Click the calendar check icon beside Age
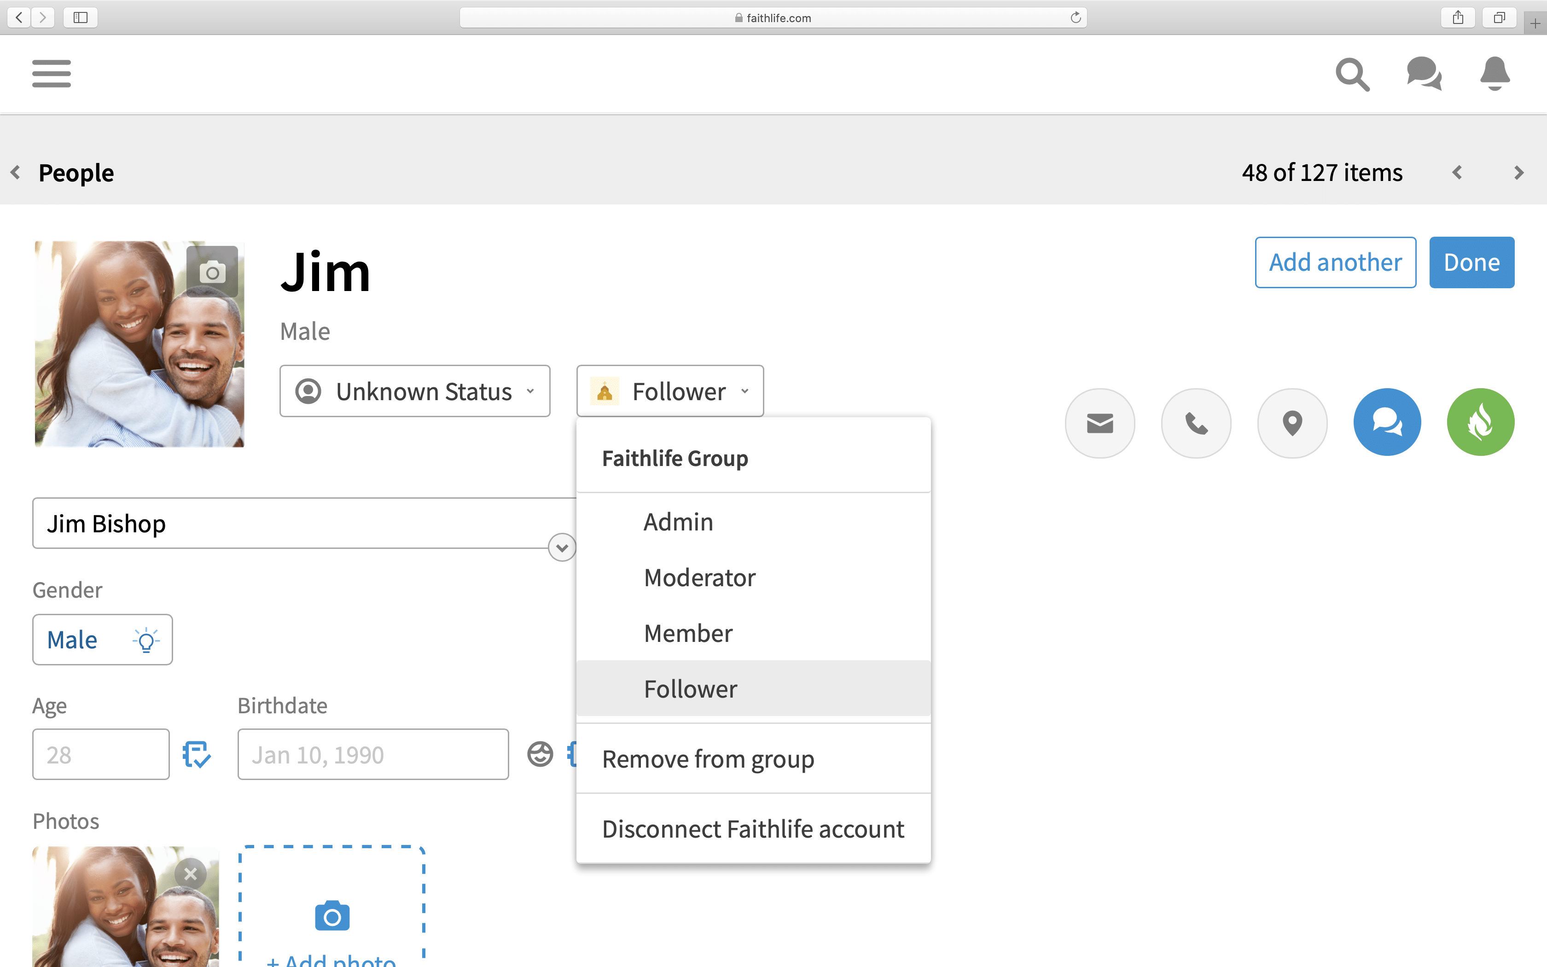The image size is (1547, 967). tap(196, 755)
